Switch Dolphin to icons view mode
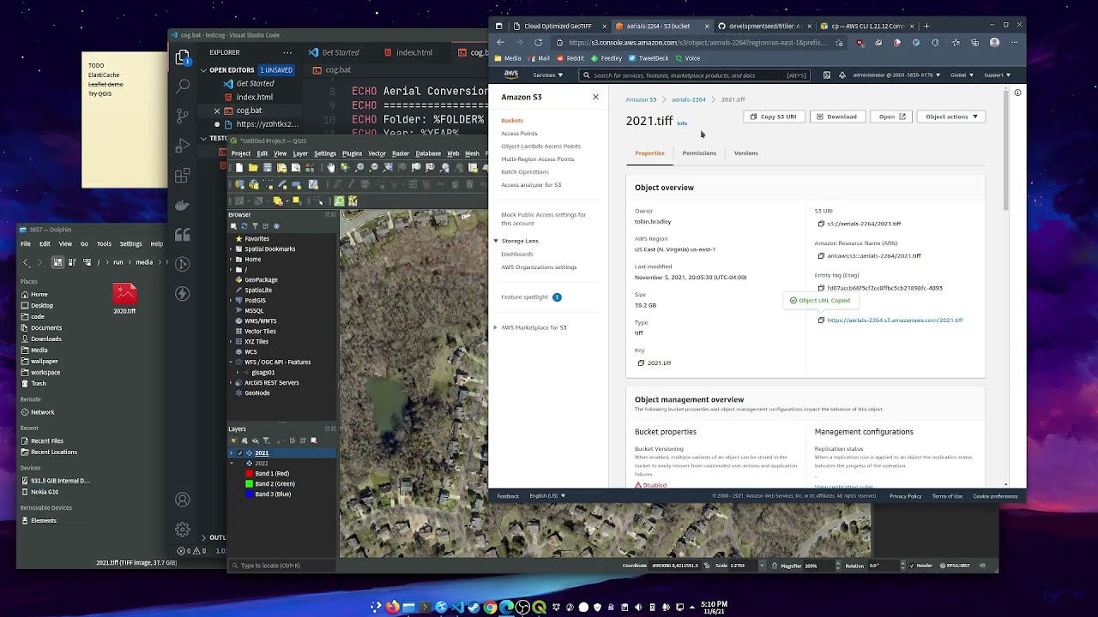 57,262
